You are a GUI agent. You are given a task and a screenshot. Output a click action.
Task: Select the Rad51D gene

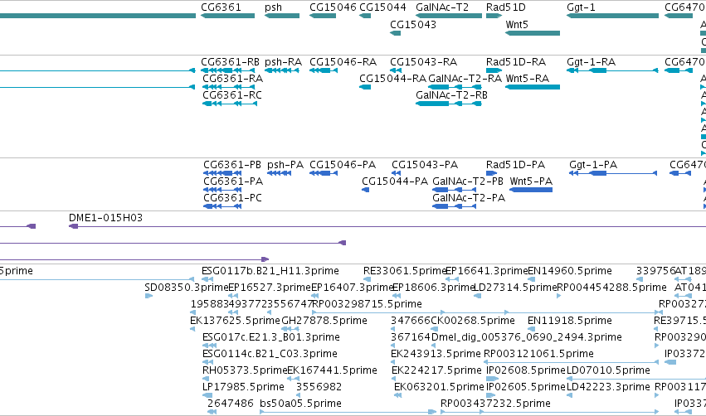pos(494,16)
